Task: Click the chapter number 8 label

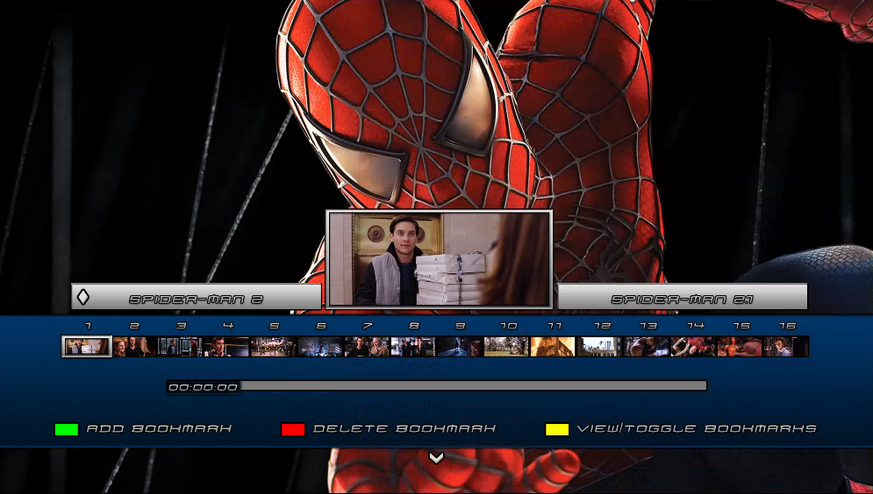Action: pos(413,326)
